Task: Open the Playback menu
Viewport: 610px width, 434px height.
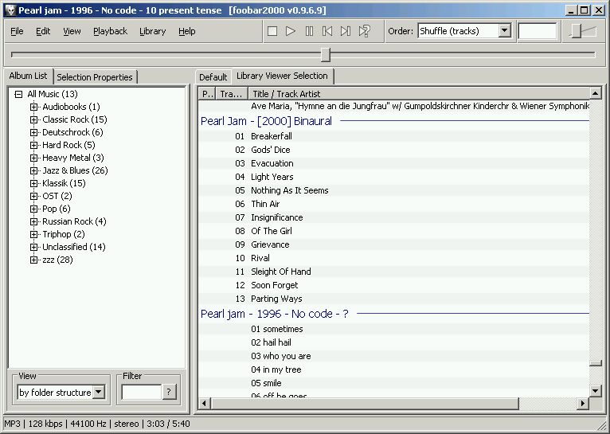Action: (x=110, y=31)
